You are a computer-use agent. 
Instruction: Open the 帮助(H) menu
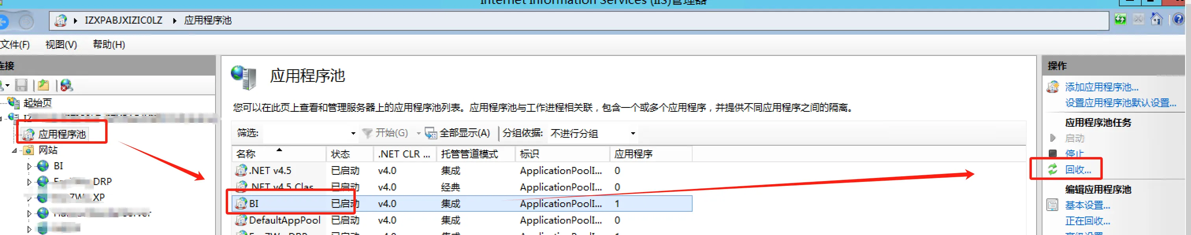click(109, 44)
